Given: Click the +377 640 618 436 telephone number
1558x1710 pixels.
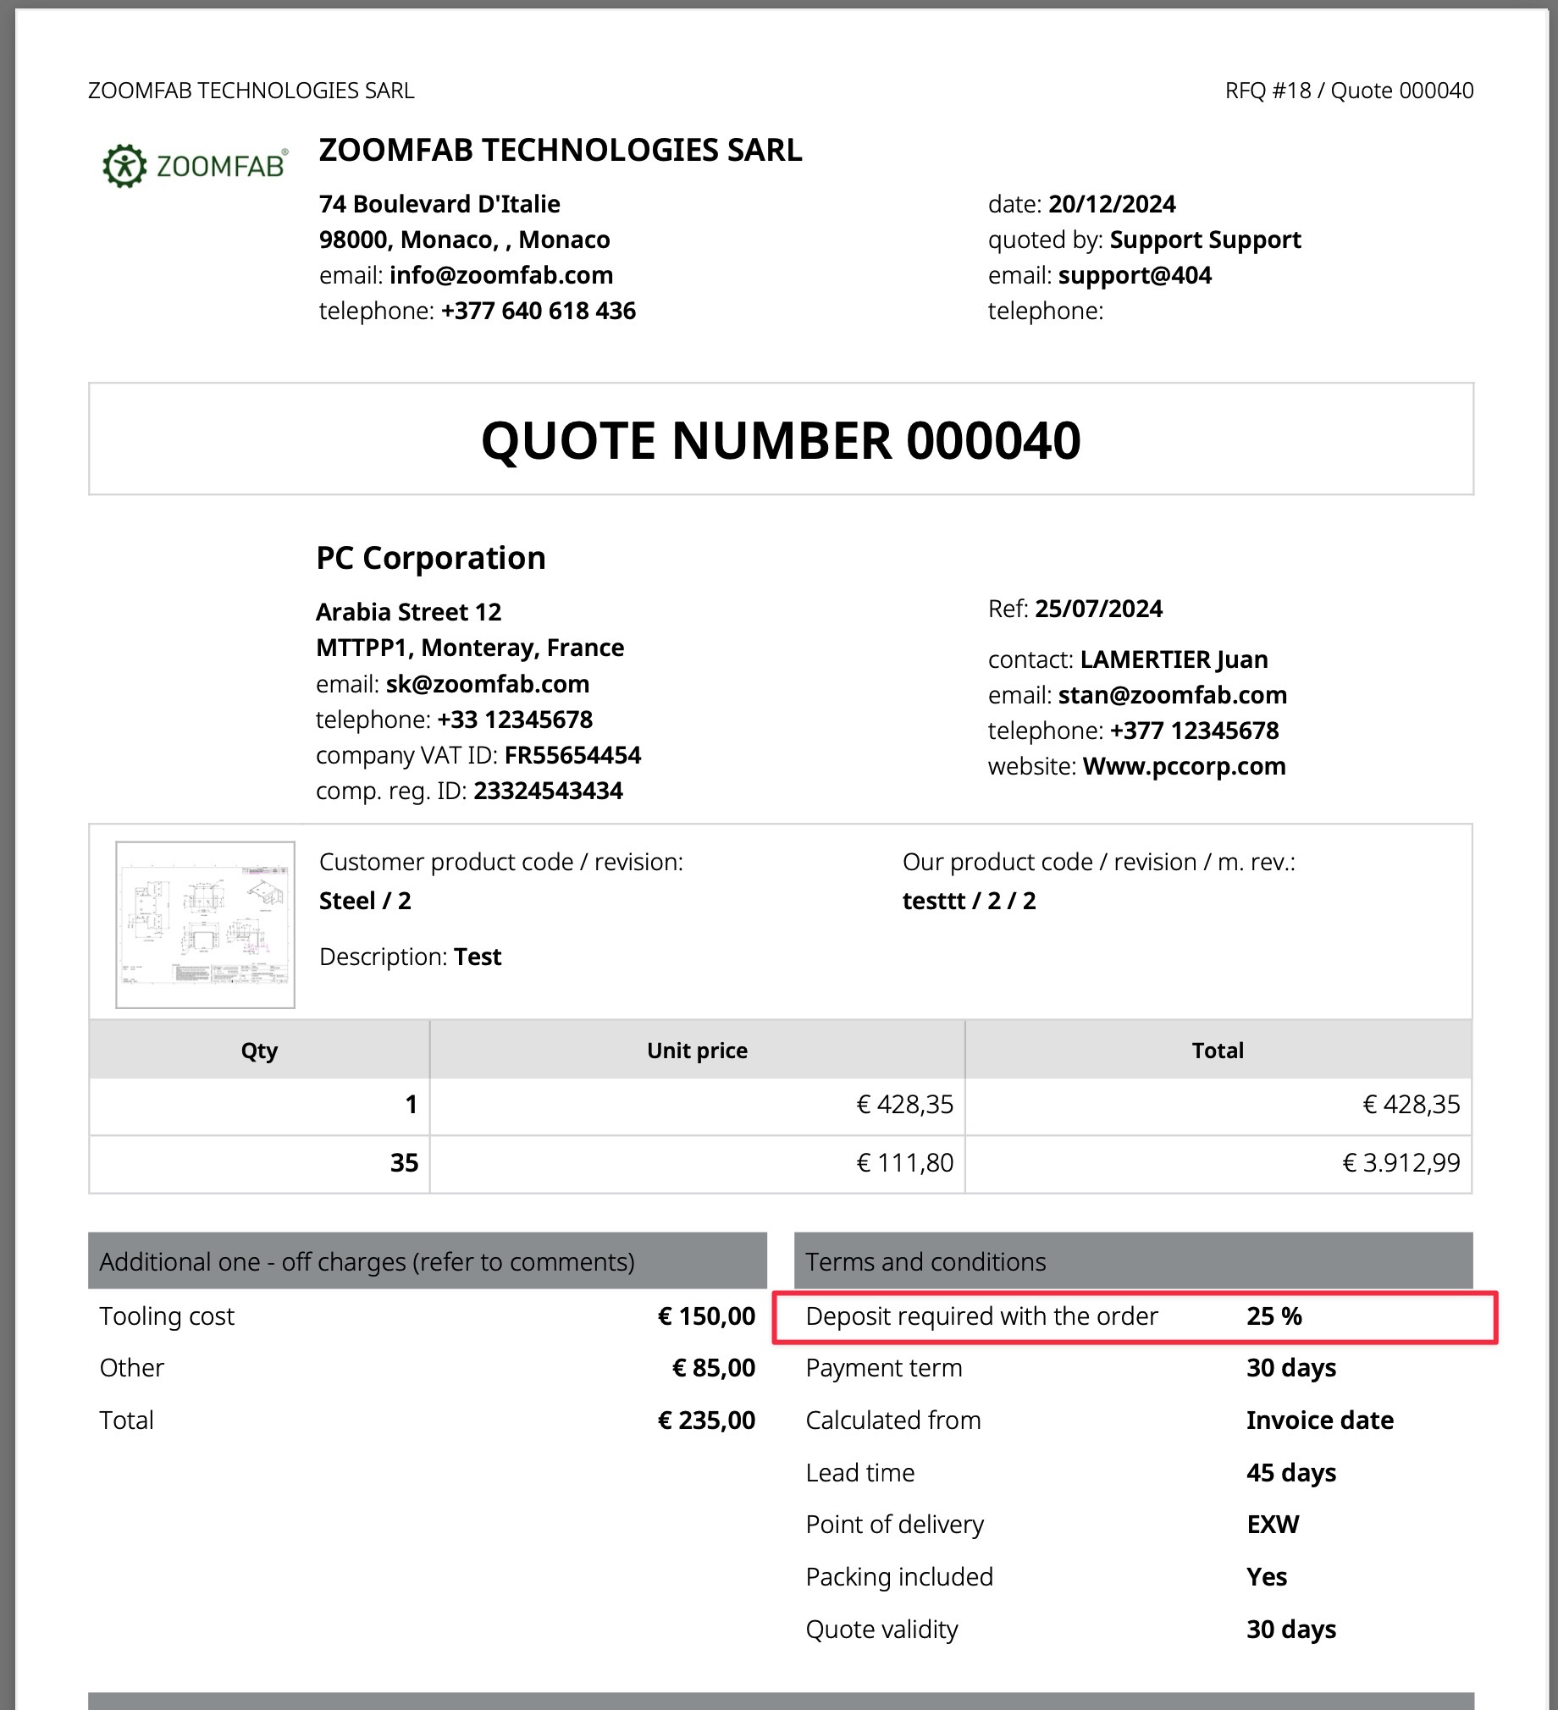Looking at the screenshot, I should click(x=538, y=312).
